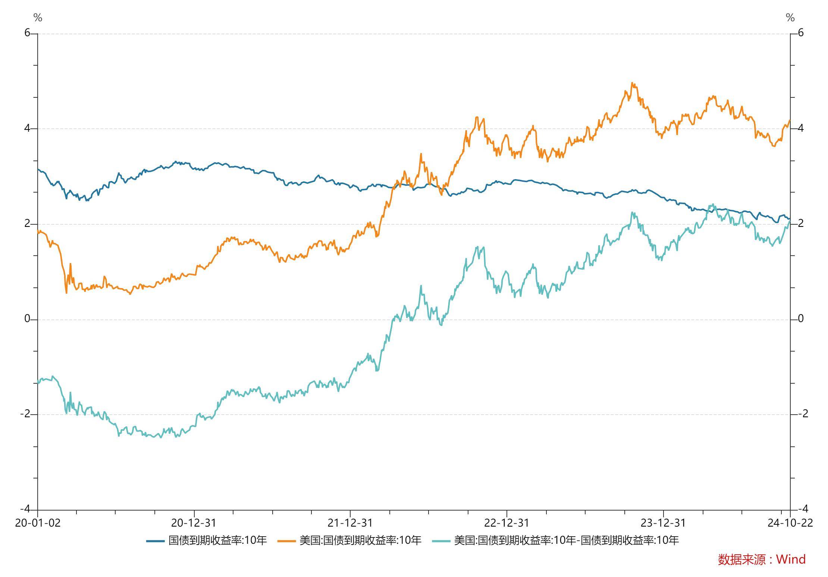Click the right axis % unit label
828x577 pixels.
[x=790, y=18]
